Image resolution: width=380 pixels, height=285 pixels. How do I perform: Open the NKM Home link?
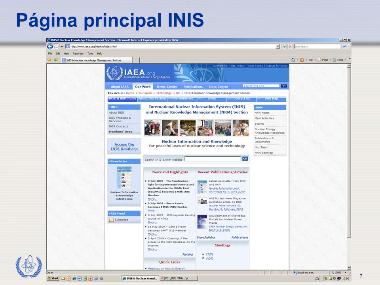(262, 113)
